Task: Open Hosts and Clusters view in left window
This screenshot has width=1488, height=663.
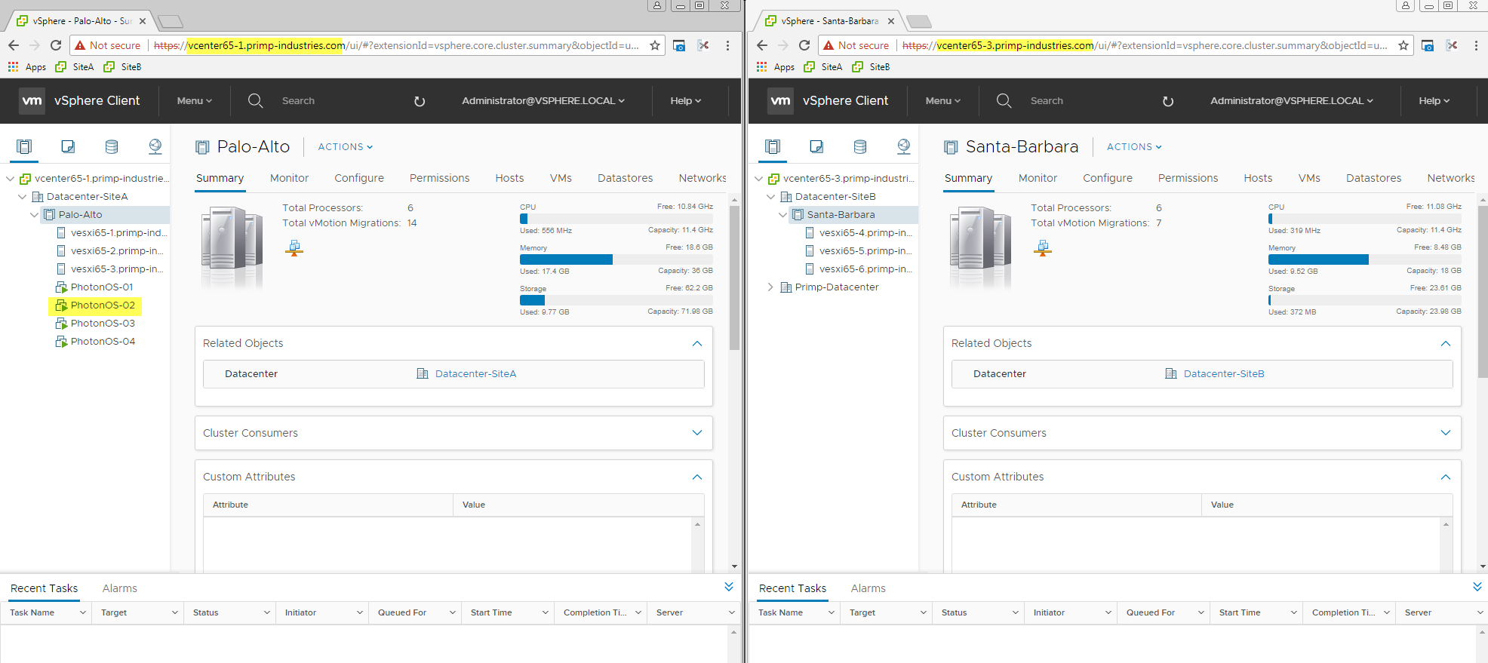Action: click(24, 146)
